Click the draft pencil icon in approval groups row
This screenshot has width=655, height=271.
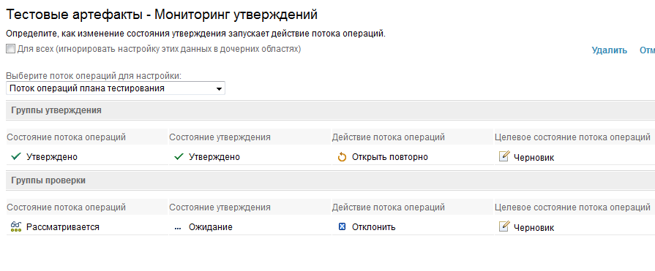click(x=504, y=157)
